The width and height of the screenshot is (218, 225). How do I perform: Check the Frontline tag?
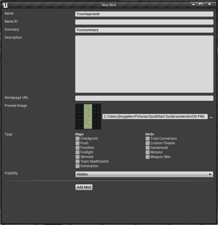point(78,148)
